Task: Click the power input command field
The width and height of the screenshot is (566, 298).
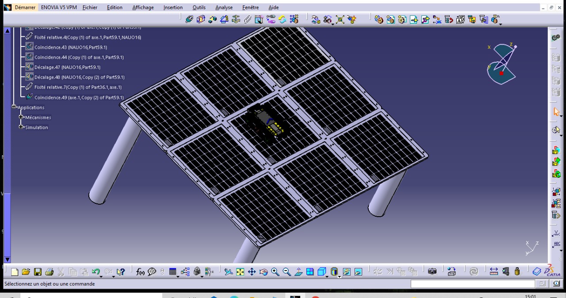Action: [473, 284]
